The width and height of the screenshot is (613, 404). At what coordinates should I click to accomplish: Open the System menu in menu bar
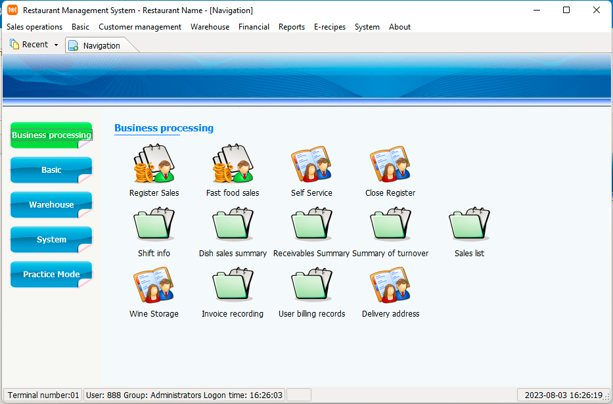click(x=367, y=27)
